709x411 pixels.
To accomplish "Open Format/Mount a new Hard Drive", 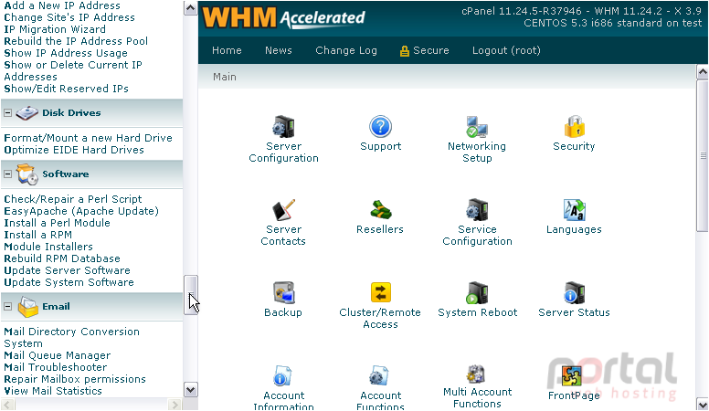I will click(x=89, y=138).
